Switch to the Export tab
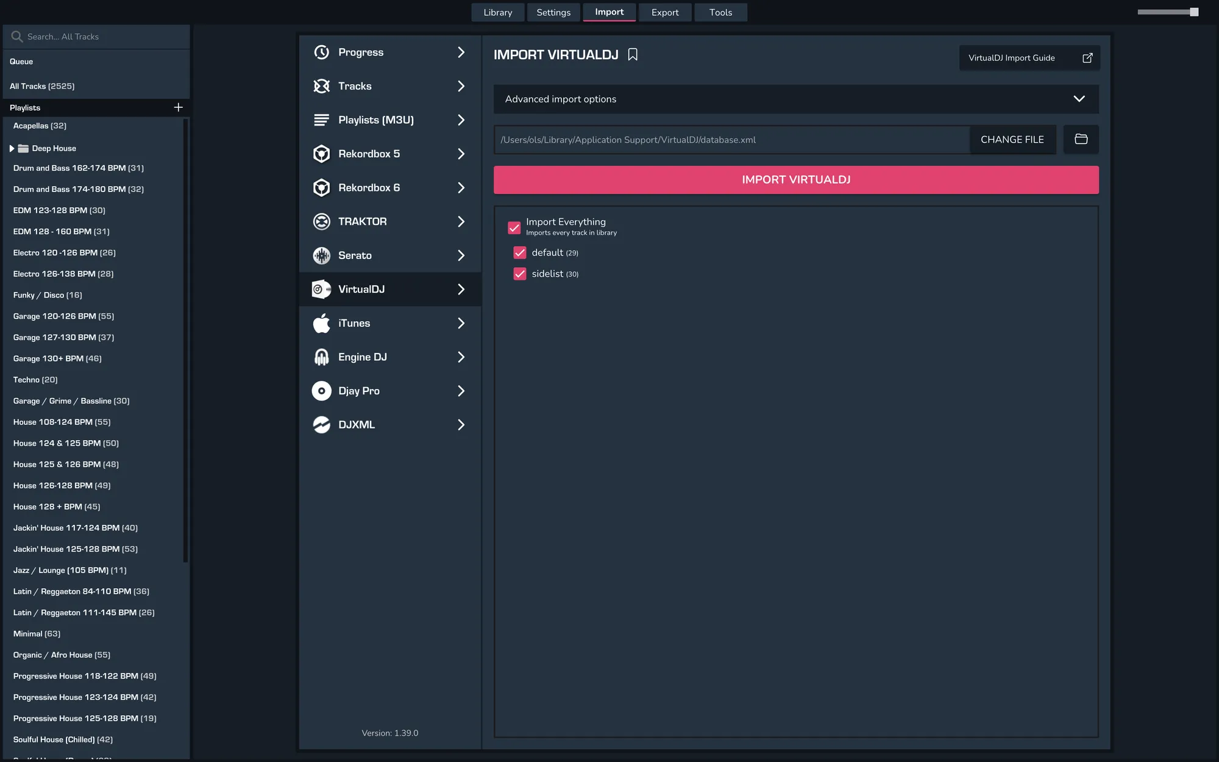1219x762 pixels. tap(664, 12)
